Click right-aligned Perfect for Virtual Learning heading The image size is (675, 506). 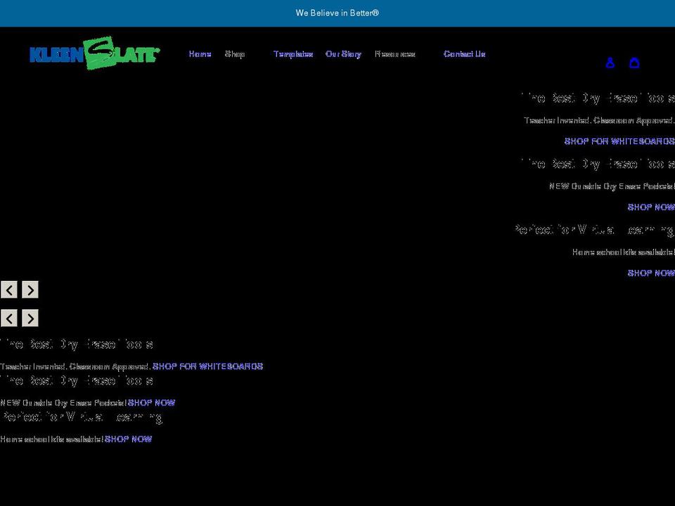pyautogui.click(x=595, y=230)
